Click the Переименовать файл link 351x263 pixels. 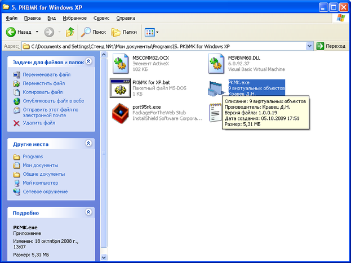click(46, 75)
